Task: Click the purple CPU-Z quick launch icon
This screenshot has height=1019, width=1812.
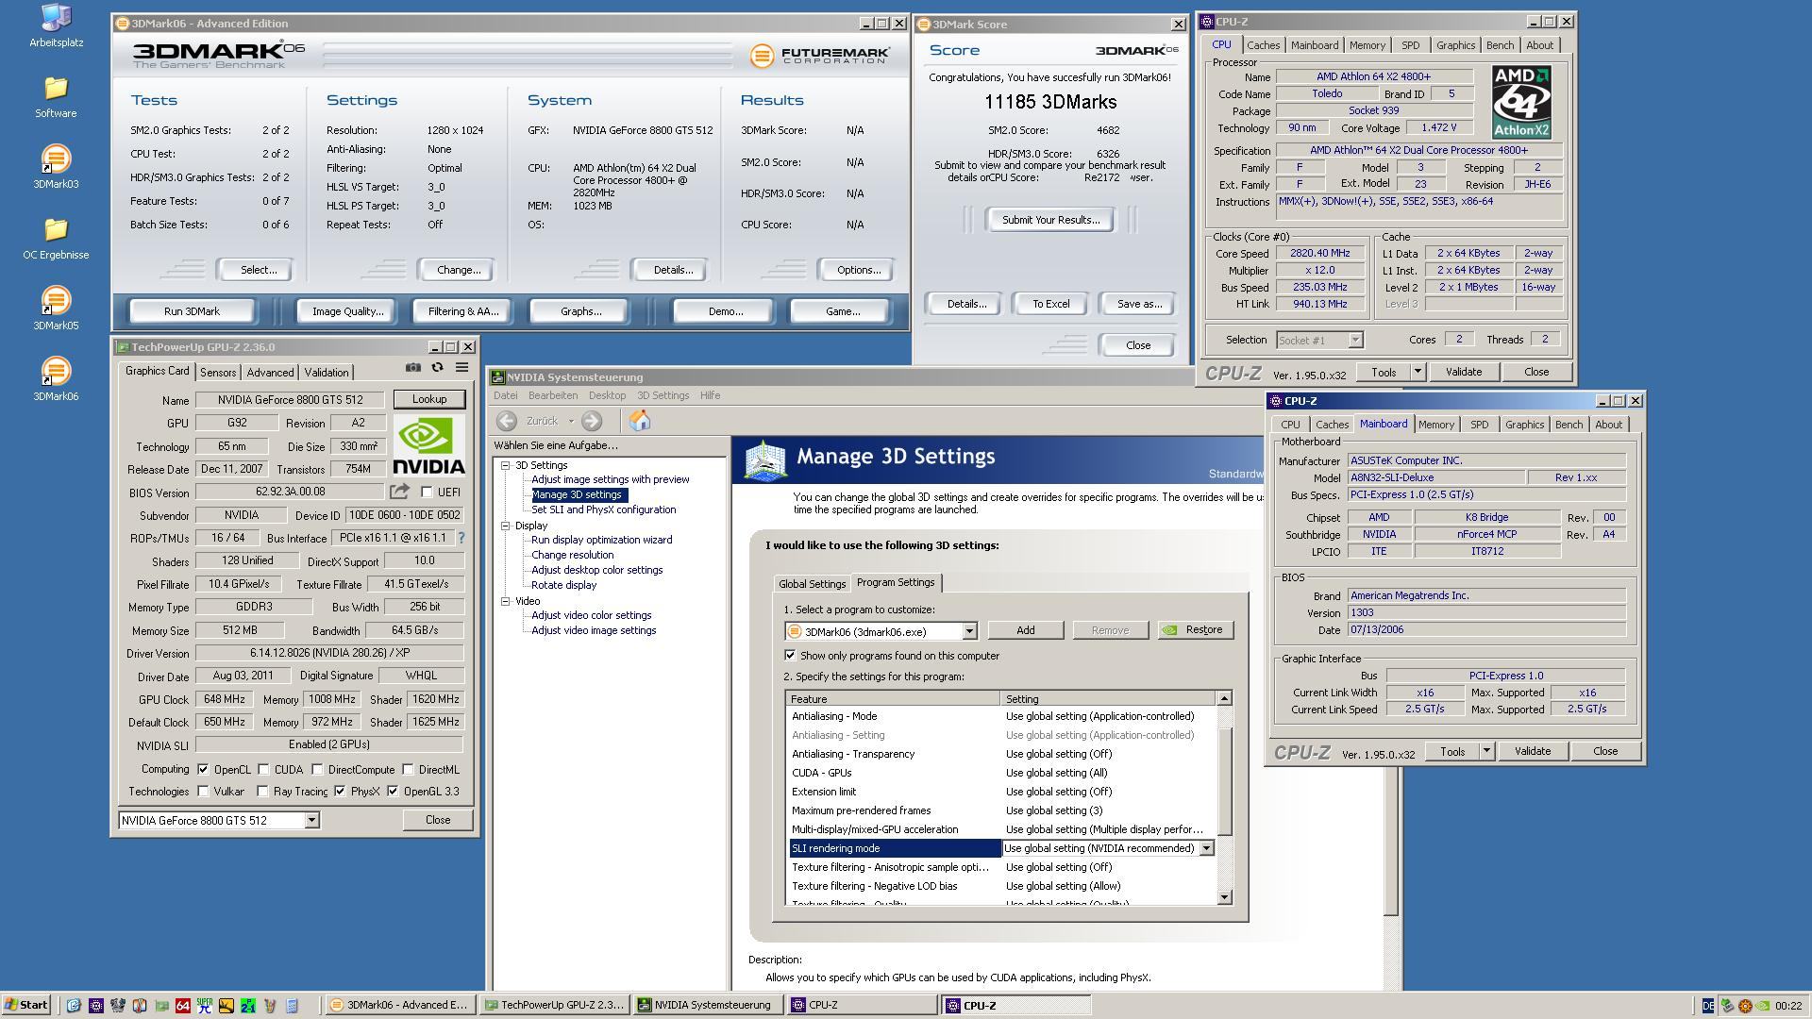Action: (95, 1006)
